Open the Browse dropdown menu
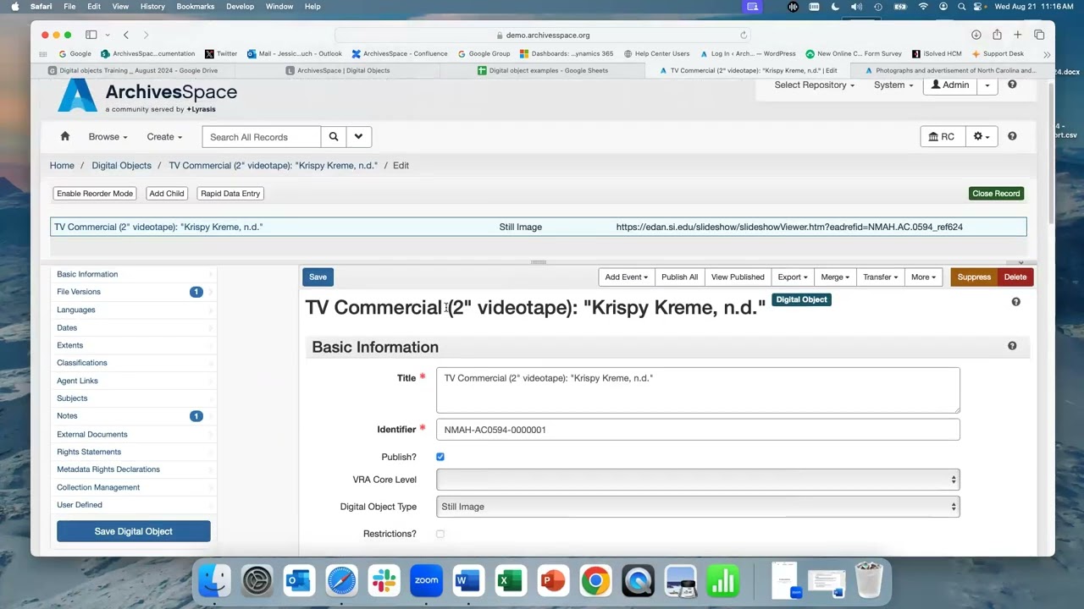 click(x=108, y=137)
